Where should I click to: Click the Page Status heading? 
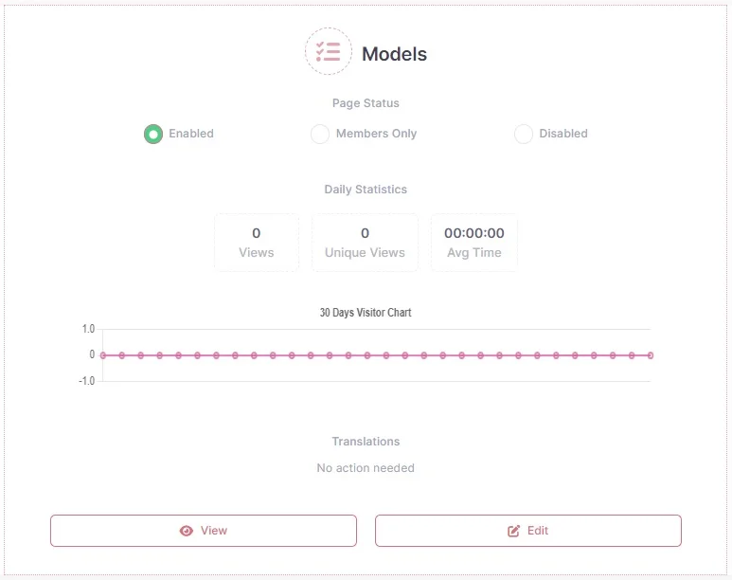(366, 103)
